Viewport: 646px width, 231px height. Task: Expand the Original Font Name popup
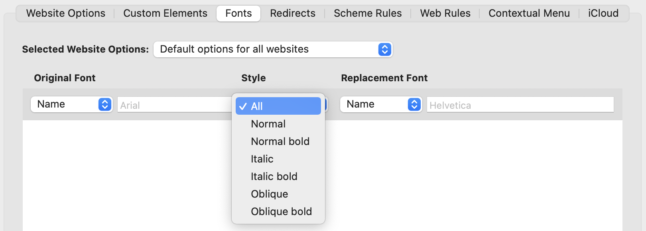[71, 104]
